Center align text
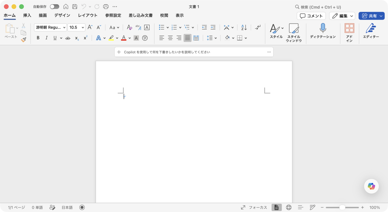Screen dimensions: 388x212 click(x=170, y=38)
